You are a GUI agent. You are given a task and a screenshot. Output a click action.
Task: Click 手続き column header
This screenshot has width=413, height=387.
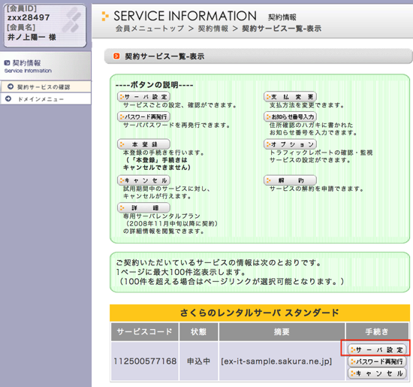[x=377, y=331]
